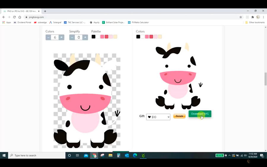Open the Dividend Portal bookmark
The image size is (267, 167).
(22, 22)
